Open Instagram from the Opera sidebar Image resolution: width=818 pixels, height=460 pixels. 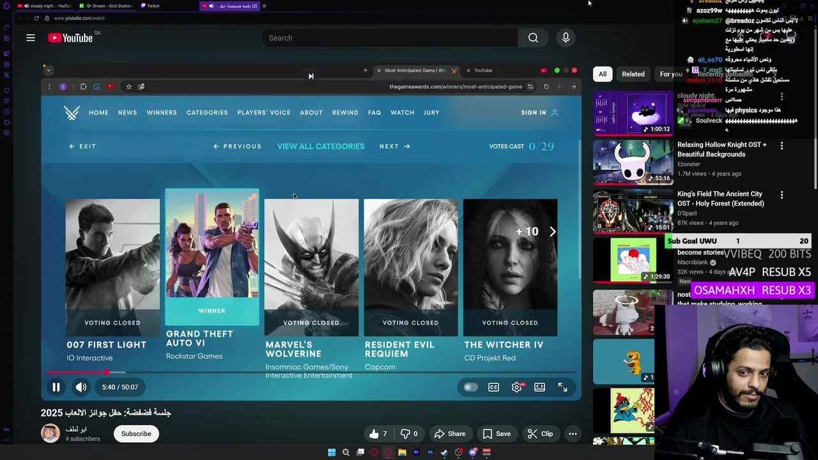[x=6, y=65]
